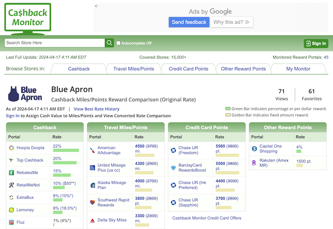The image size is (333, 229).
Task: Click the Lemoney portal icon
Action: (x=12, y=210)
